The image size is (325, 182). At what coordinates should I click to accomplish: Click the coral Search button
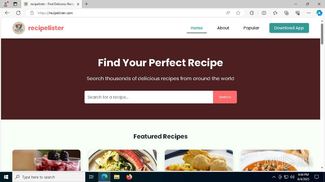pos(225,97)
